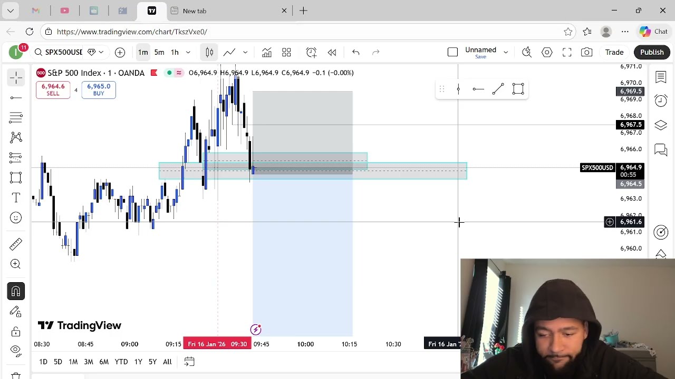Select the 3M date range

88,362
